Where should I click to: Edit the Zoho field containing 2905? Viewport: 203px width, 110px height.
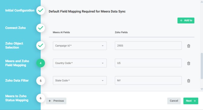(148, 46)
